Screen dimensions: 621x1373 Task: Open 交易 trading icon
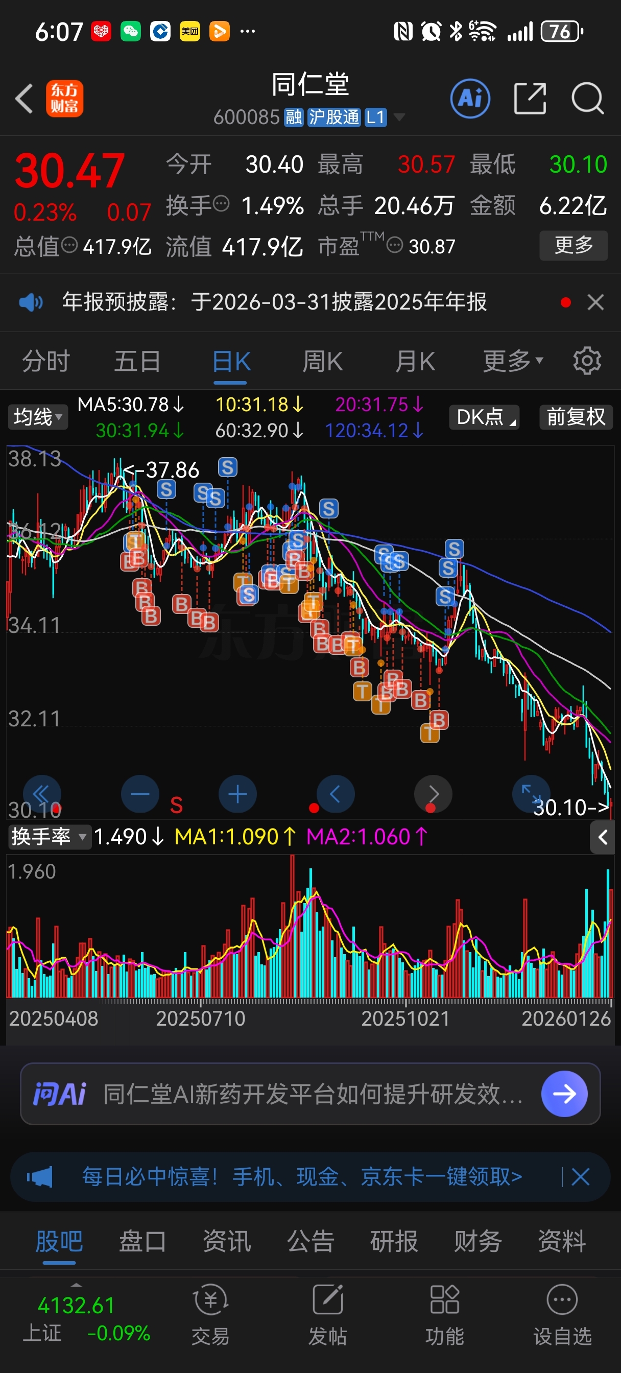click(210, 1315)
